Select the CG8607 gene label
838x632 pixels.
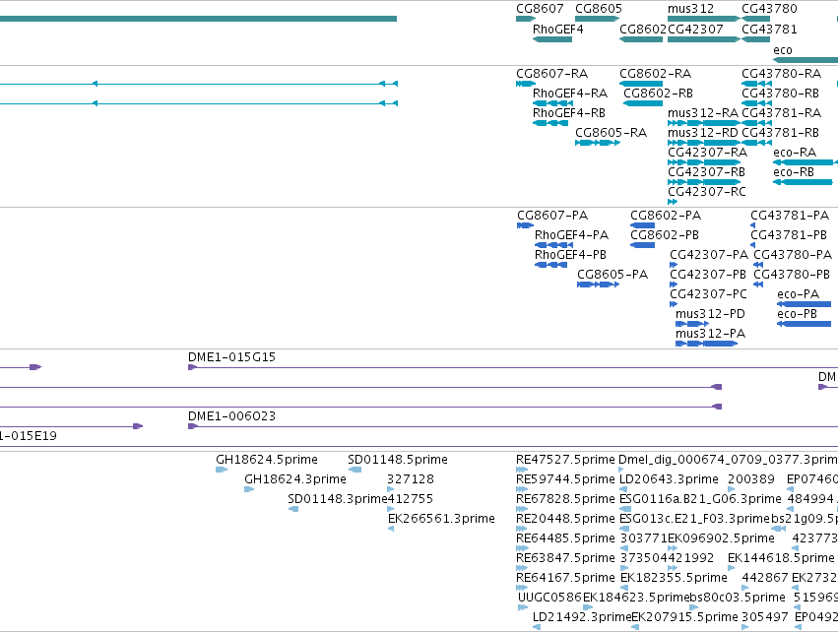540,9
